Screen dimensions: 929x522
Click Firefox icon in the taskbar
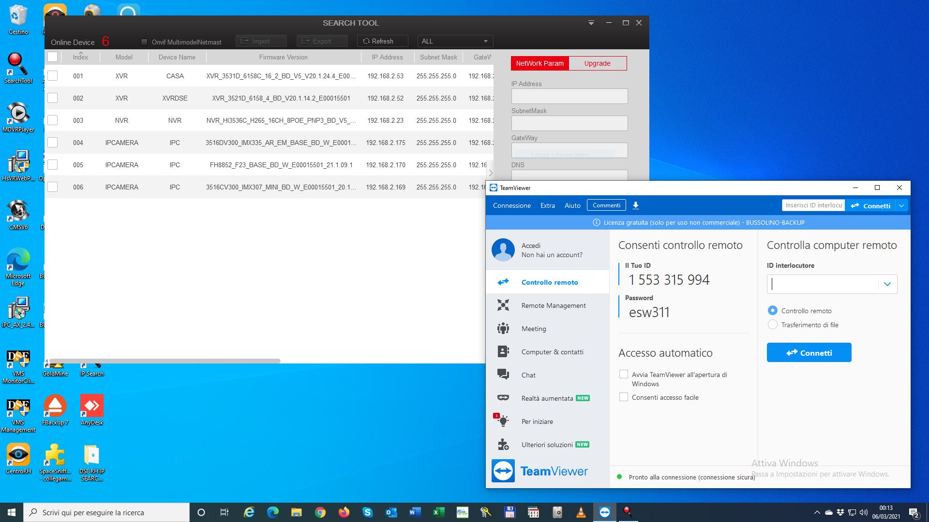pos(344,512)
